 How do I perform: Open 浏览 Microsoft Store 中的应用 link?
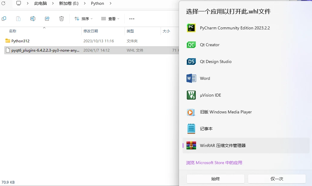(x=214, y=163)
